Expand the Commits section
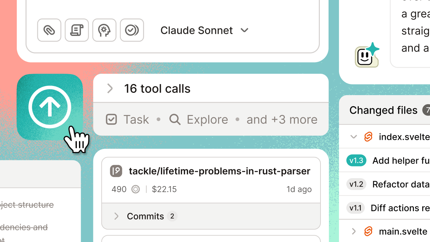 pyautogui.click(x=116, y=216)
